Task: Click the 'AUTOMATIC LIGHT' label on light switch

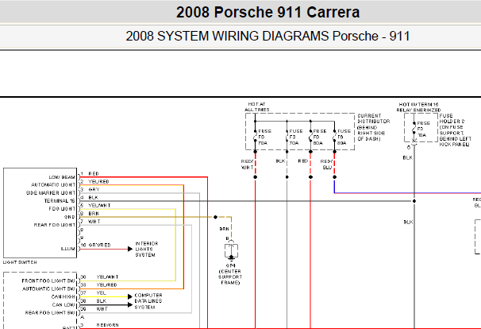Action: click(53, 185)
